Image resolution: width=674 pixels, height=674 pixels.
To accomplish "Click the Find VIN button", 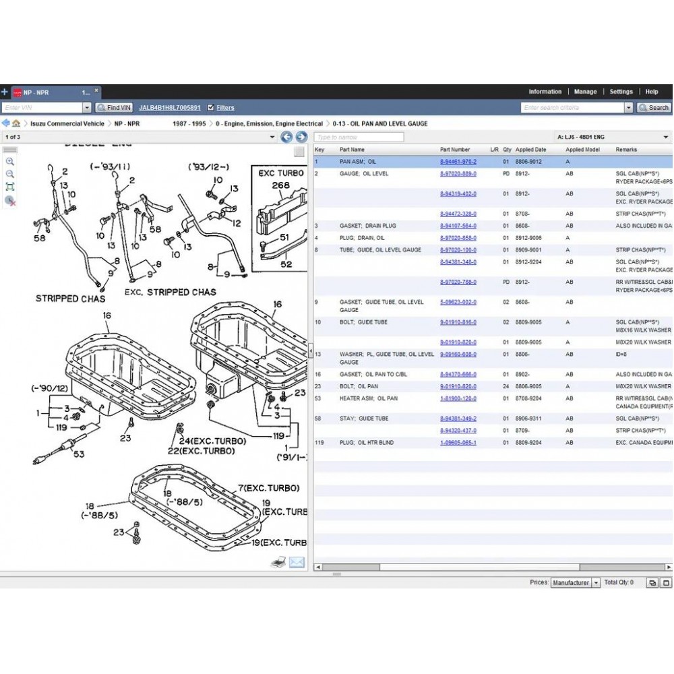I will 114,108.
